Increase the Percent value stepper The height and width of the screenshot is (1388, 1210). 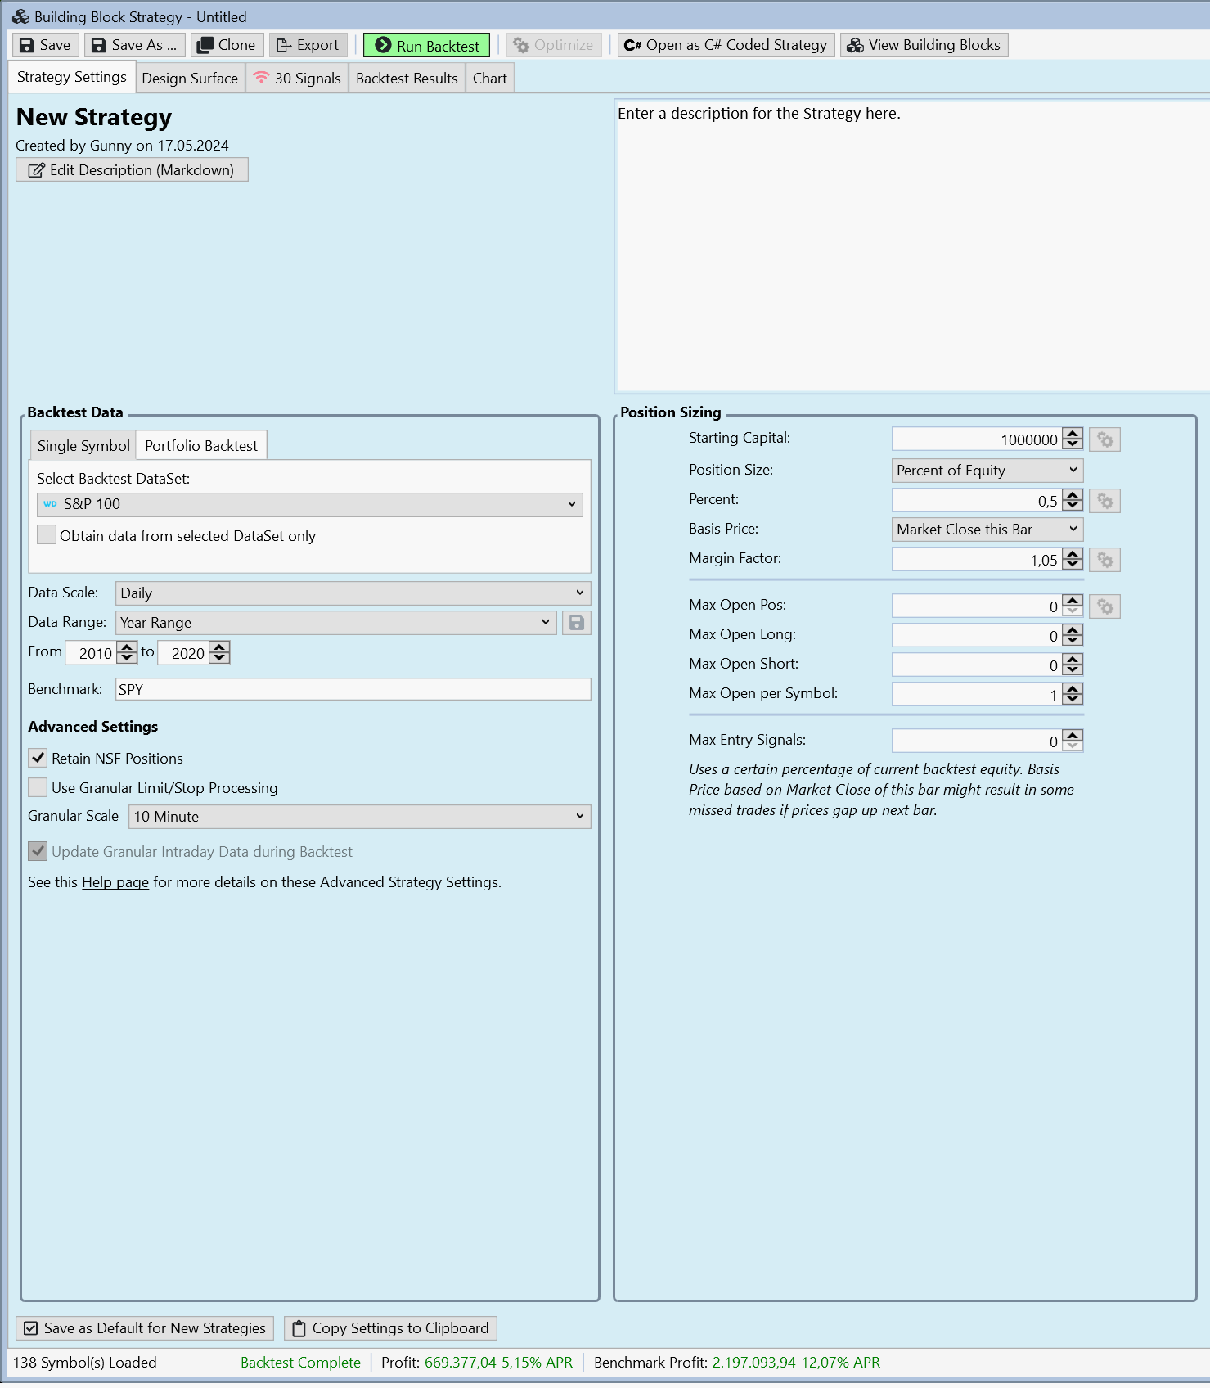tap(1073, 495)
